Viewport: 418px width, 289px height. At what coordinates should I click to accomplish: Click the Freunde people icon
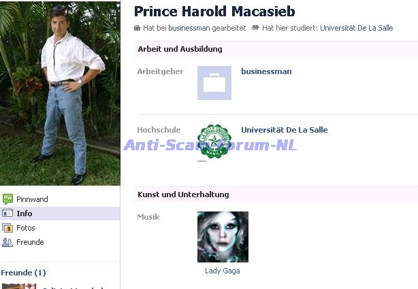coord(7,242)
